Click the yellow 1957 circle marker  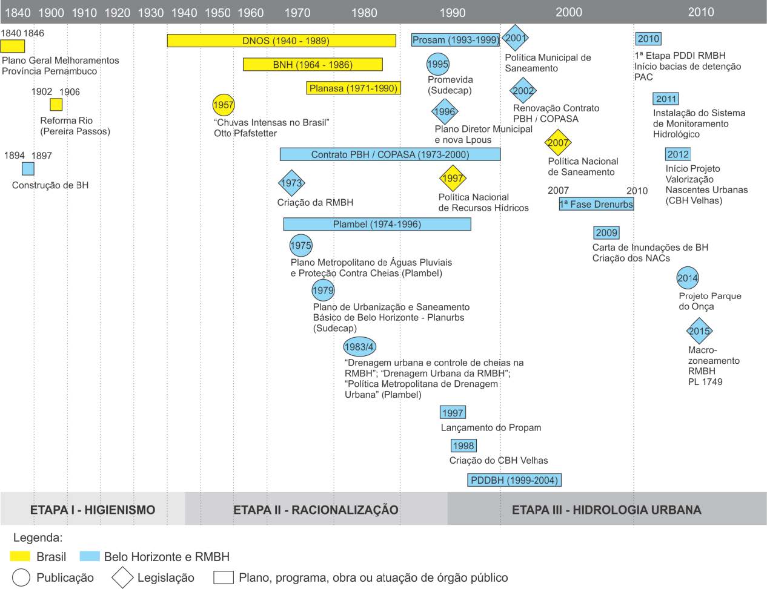point(223,105)
